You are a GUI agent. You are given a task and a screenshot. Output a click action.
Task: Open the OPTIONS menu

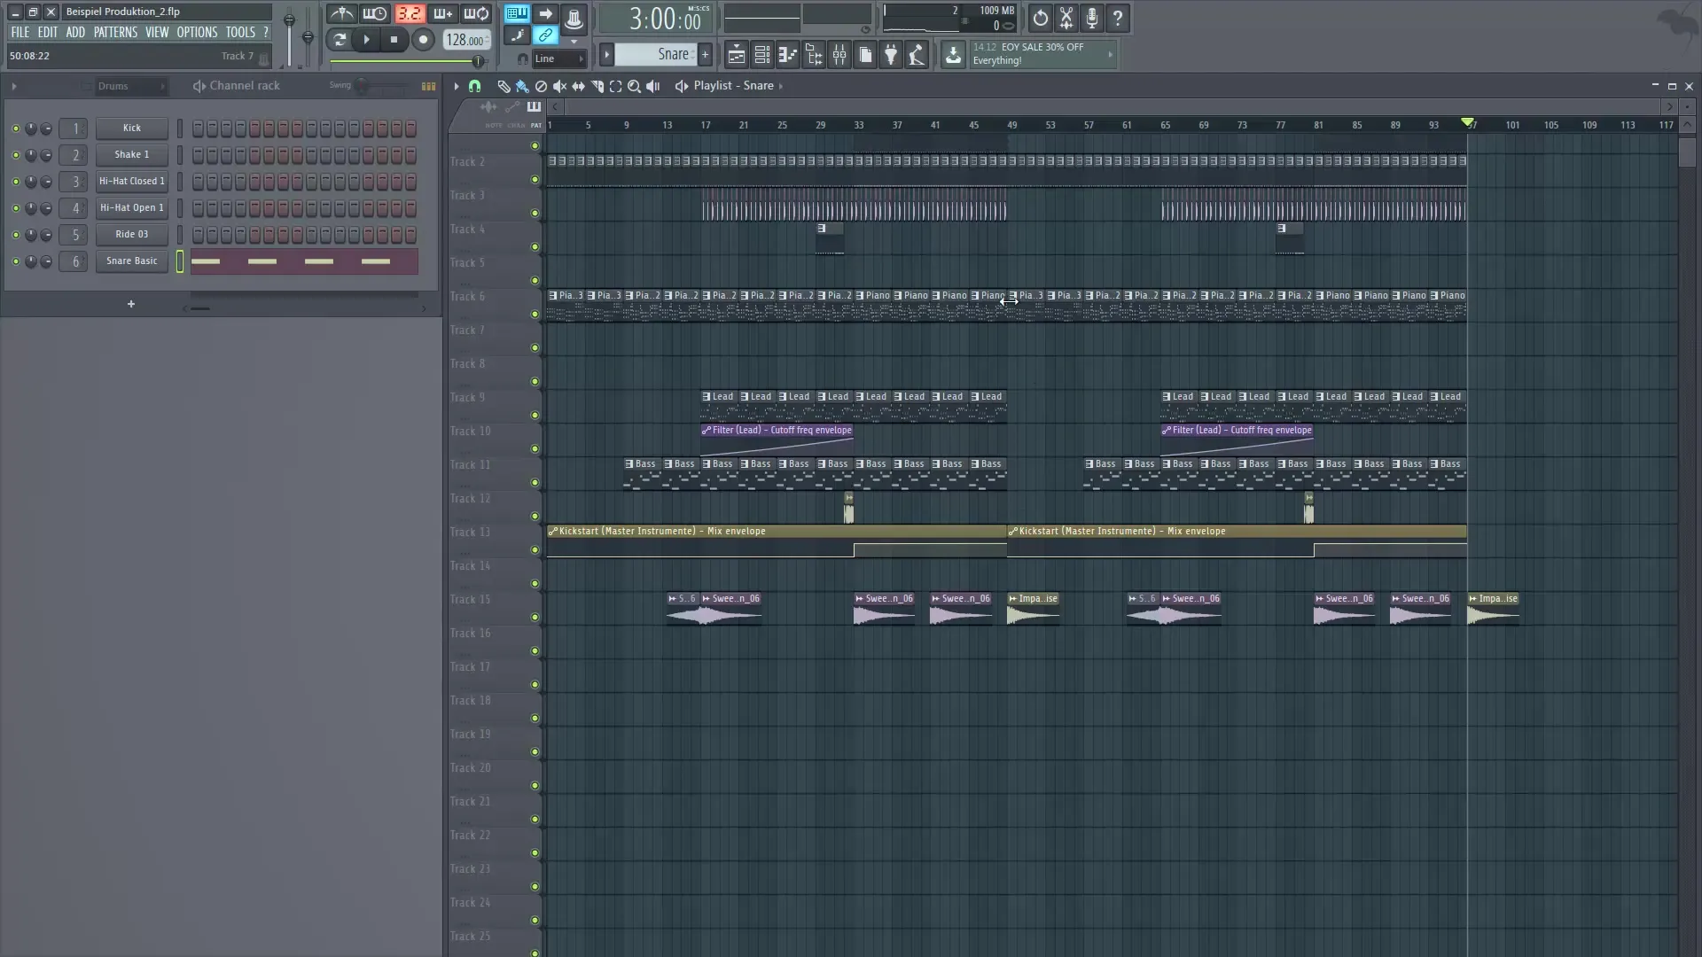(x=197, y=32)
